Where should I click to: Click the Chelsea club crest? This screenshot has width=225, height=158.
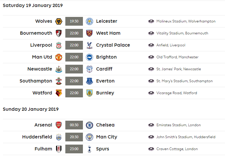pos(89,125)
